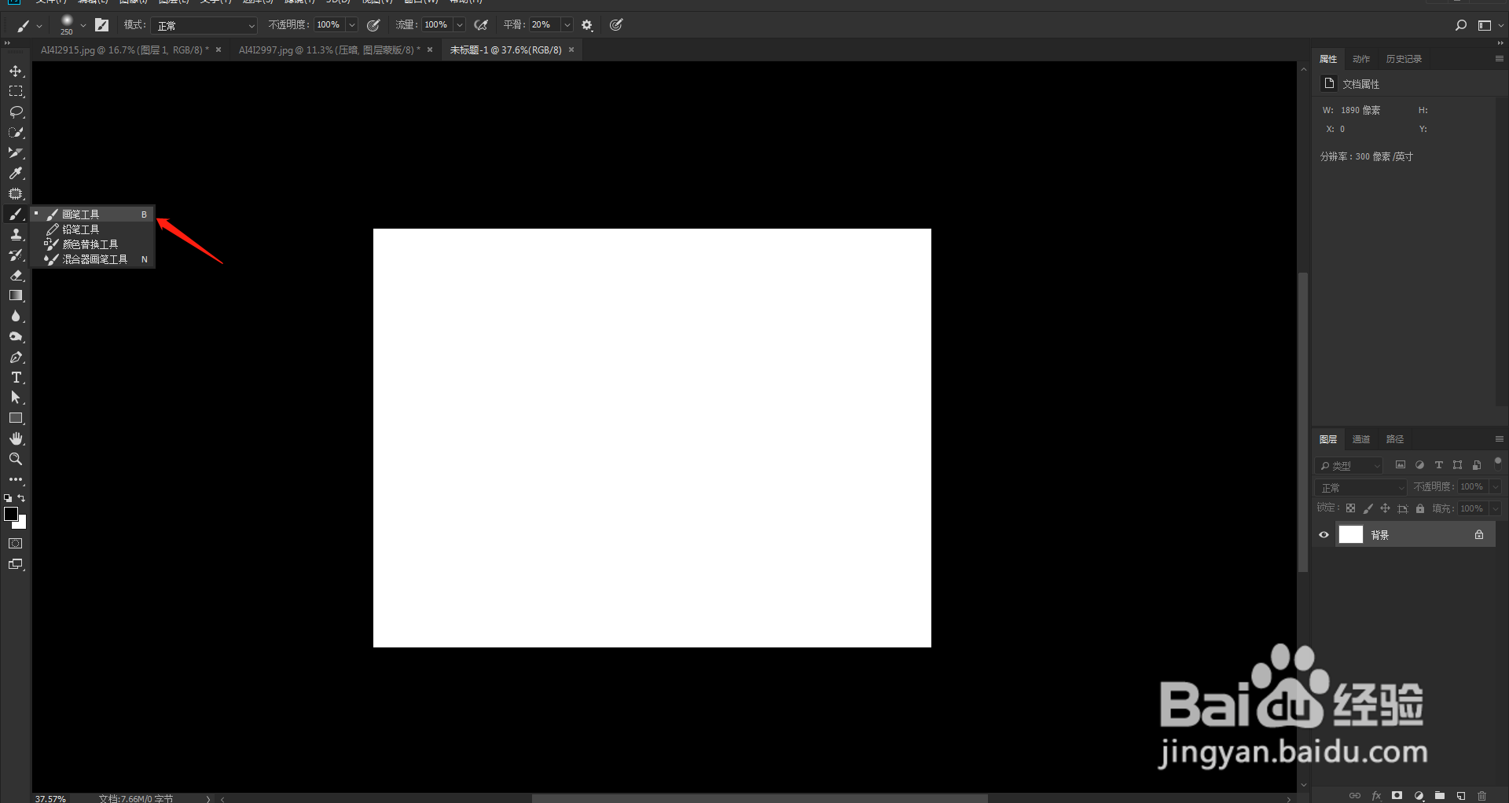Create a new layer with bottom icon

[1461, 795]
